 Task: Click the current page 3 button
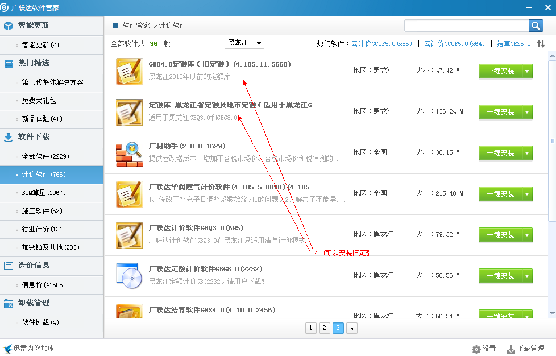coord(338,328)
